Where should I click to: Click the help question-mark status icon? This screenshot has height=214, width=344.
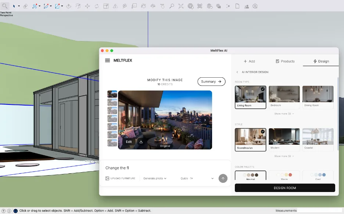[x=15, y=211]
